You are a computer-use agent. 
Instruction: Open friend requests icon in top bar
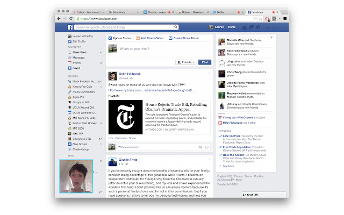point(244,27)
